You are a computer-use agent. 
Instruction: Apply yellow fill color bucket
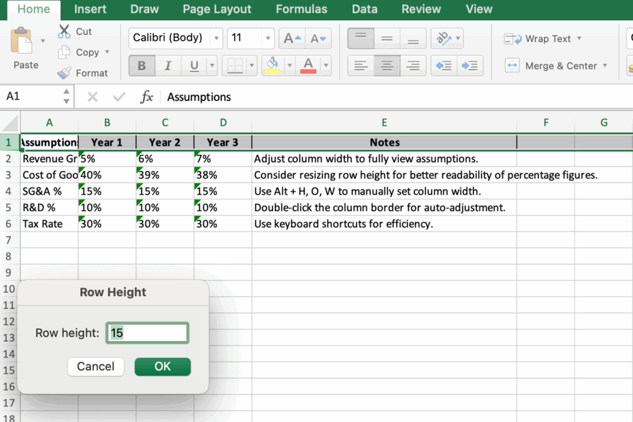coord(272,65)
